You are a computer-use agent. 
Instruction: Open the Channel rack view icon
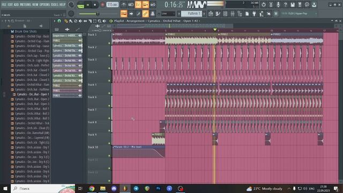225,14
